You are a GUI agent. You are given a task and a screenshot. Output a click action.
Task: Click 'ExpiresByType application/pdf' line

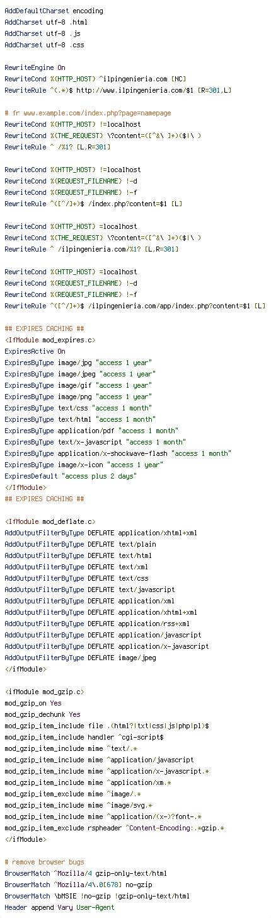[x=91, y=431]
